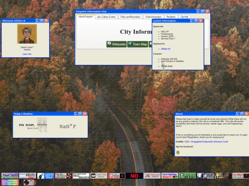Screen dimensions: 249x186
Task: Click the rainbow gradient badge
Action: [x=10, y=182]
